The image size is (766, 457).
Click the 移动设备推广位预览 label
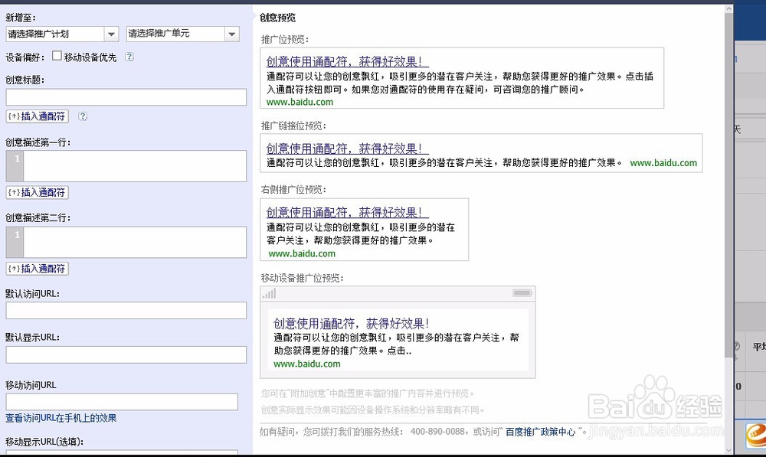(x=303, y=278)
